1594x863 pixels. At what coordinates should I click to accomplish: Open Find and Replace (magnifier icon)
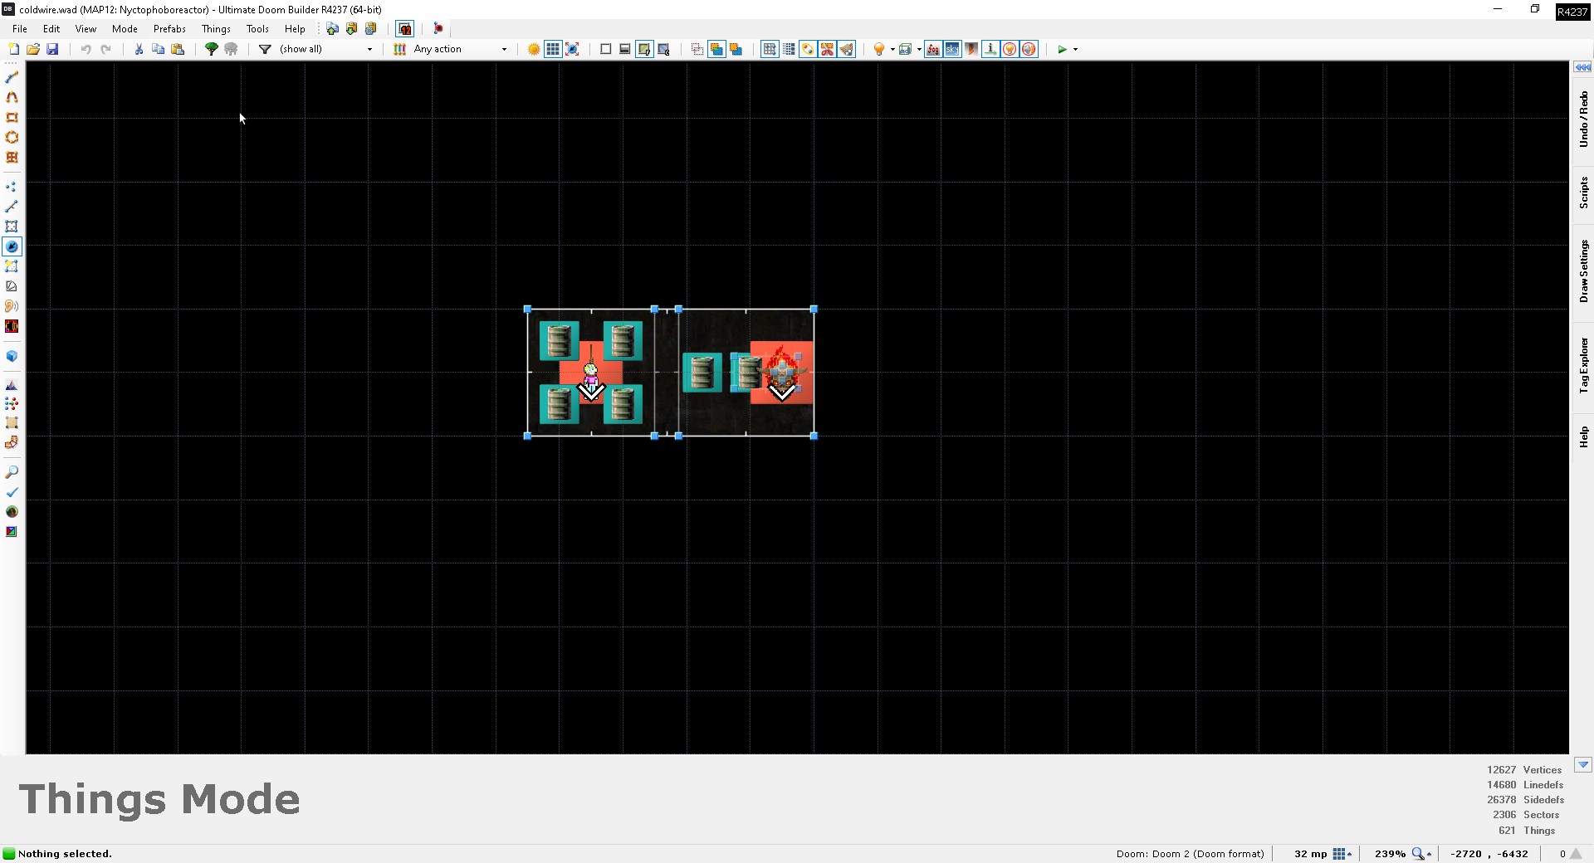click(12, 472)
